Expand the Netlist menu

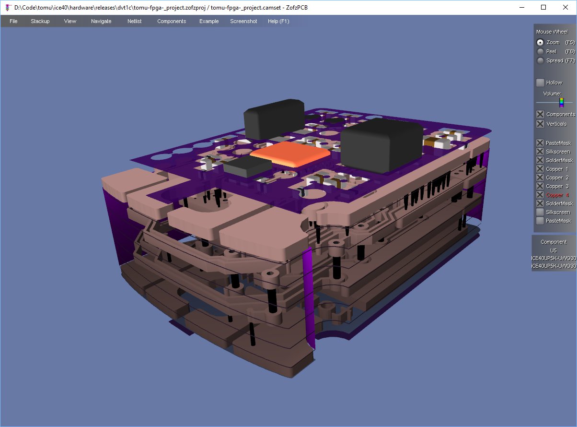[134, 21]
